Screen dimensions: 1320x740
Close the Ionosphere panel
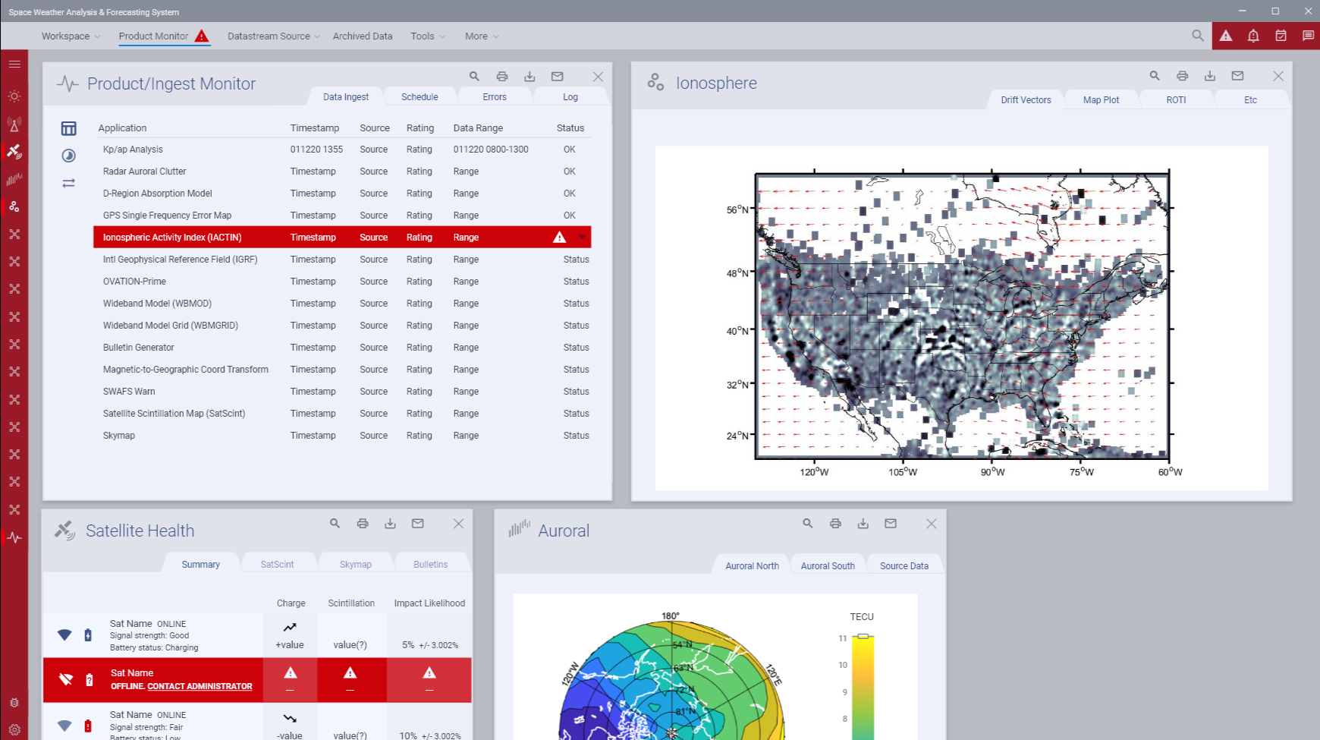pyautogui.click(x=1278, y=76)
